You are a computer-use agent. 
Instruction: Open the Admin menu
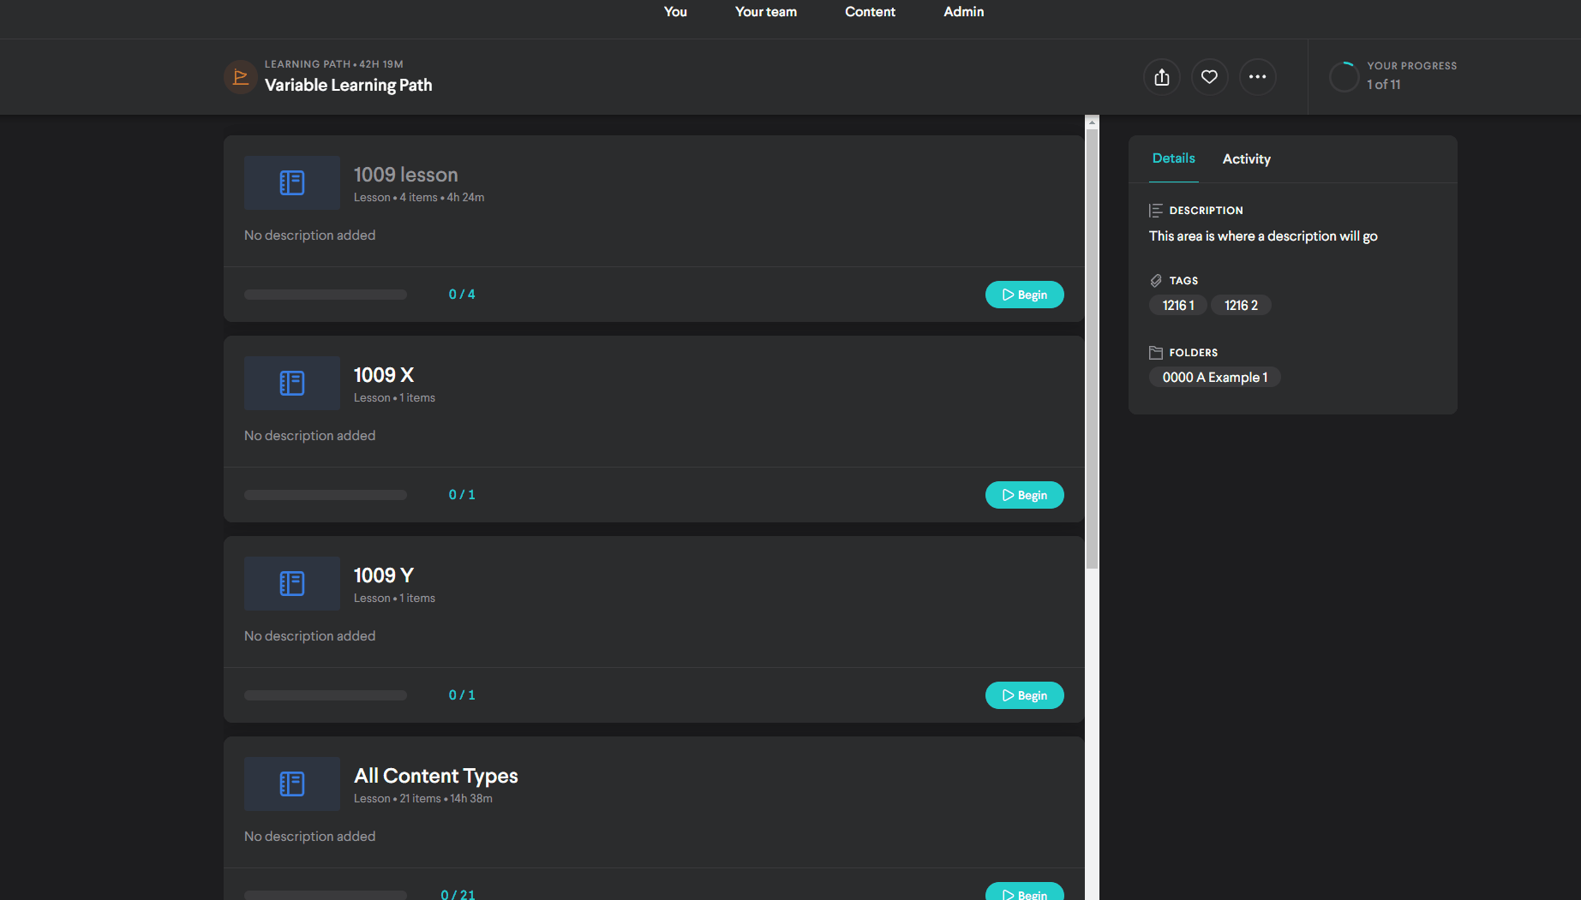point(963,11)
